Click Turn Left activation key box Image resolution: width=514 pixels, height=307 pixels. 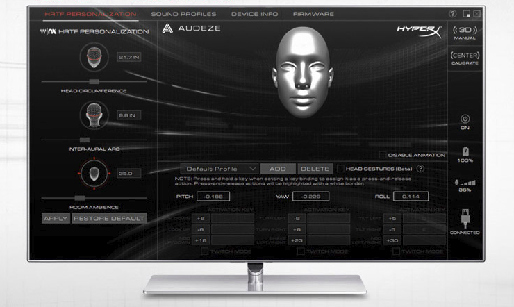tap(329, 219)
